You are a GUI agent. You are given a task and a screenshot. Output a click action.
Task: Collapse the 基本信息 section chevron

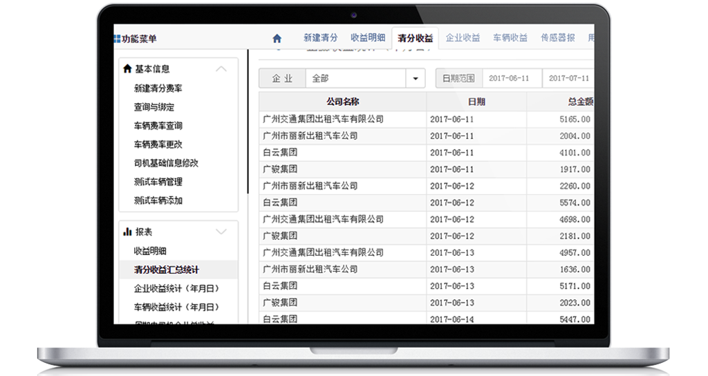pos(221,69)
